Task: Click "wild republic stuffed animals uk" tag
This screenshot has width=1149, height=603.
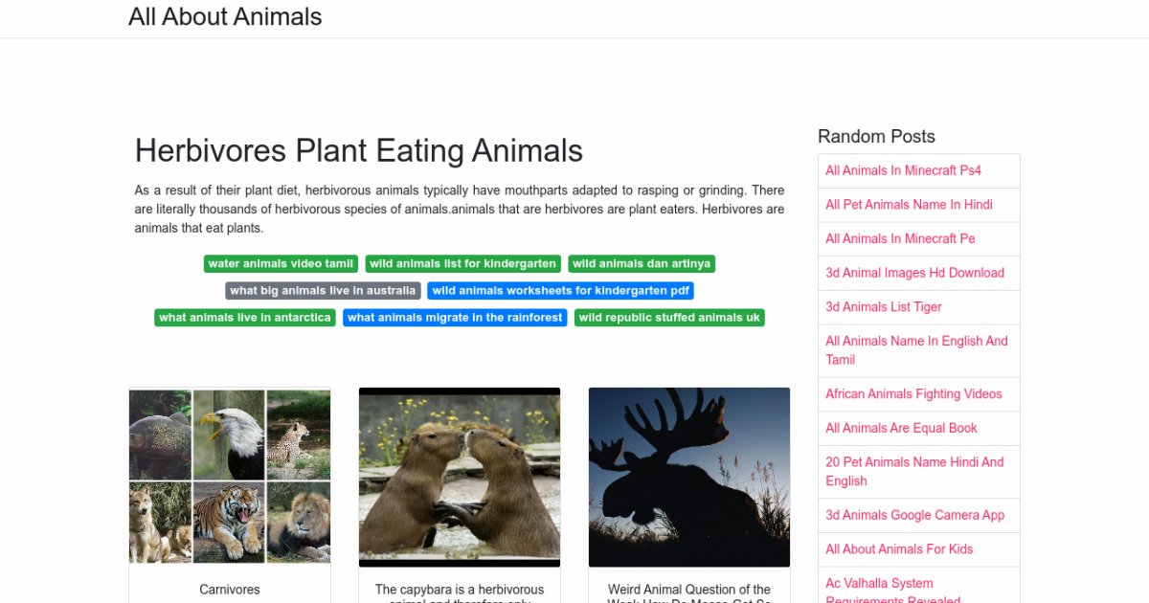Action: [x=668, y=317]
